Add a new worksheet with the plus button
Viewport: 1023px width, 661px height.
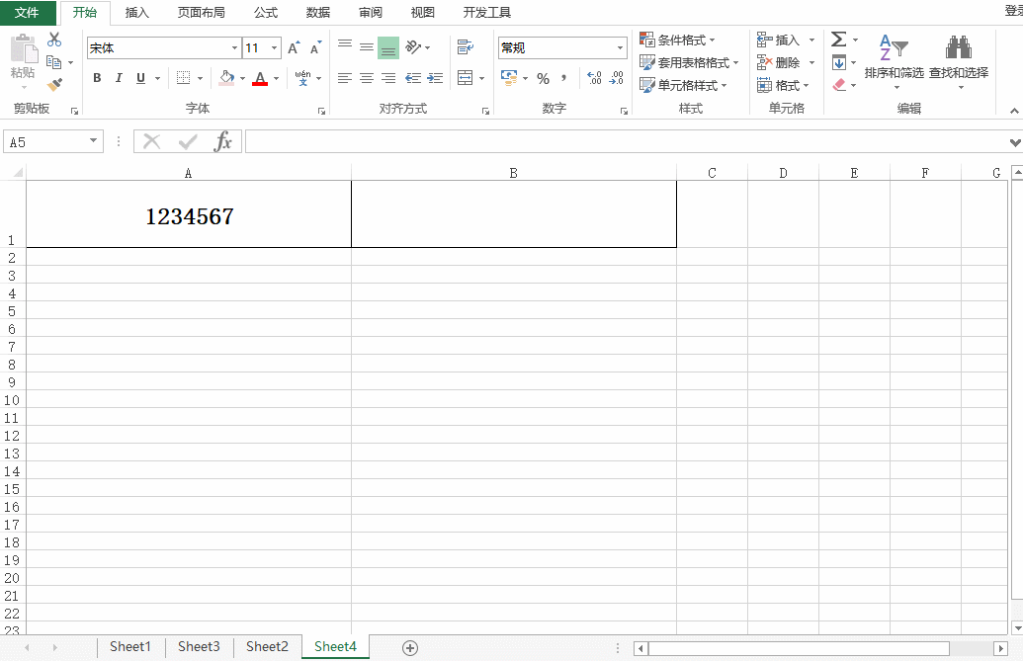[408, 647]
